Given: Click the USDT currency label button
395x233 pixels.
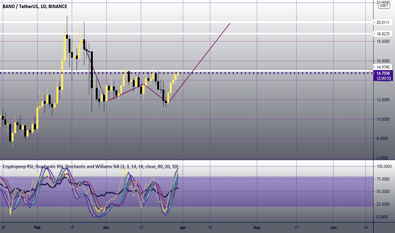Looking at the screenshot, I should tap(384, 5).
